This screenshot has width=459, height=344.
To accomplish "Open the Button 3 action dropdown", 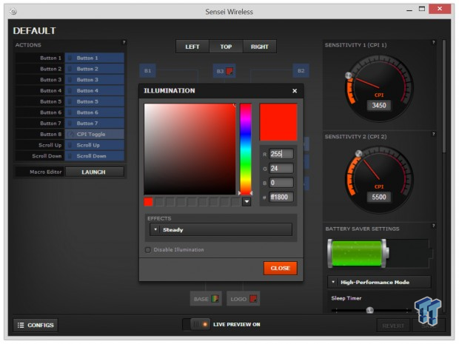I will [x=95, y=80].
